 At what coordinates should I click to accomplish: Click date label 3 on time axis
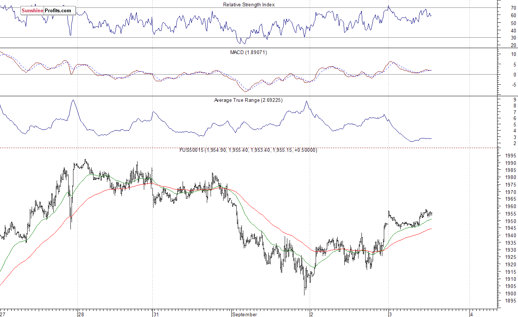[x=391, y=314]
